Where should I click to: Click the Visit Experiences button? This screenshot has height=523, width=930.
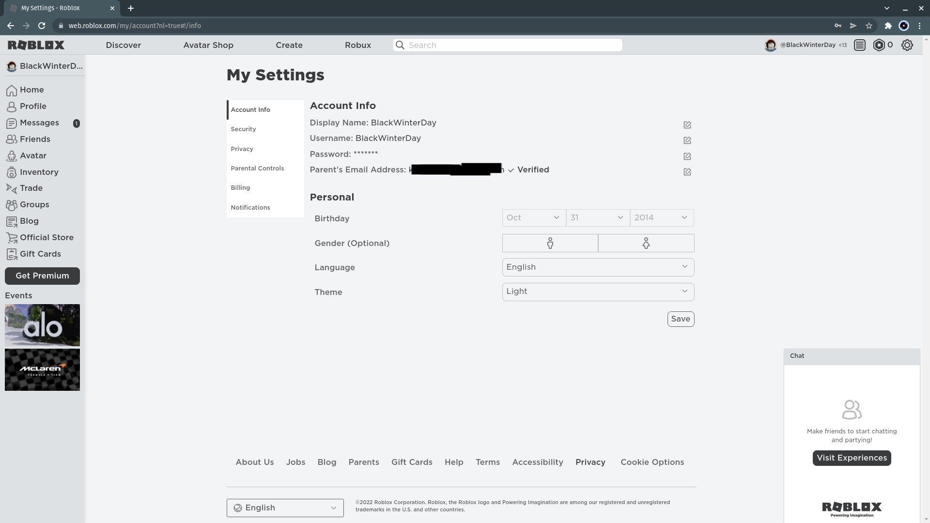tap(852, 458)
